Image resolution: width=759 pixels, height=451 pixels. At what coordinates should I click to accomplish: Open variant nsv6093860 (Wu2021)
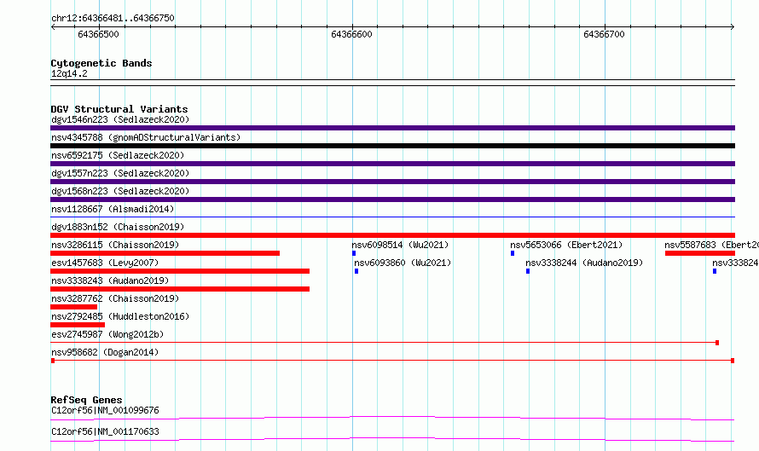pyautogui.click(x=403, y=263)
